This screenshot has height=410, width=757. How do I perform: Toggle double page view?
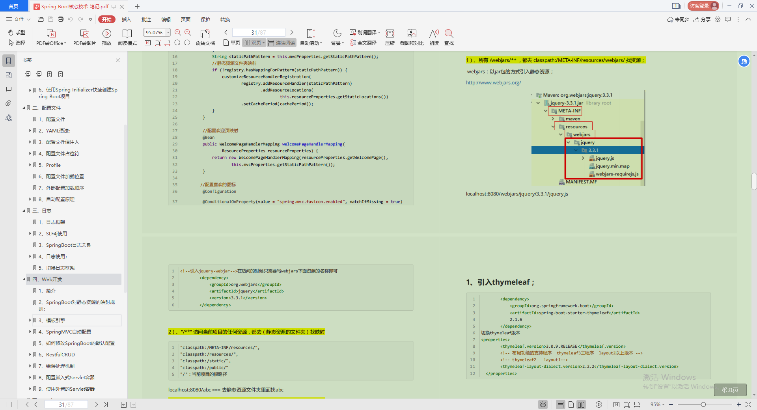pos(254,43)
